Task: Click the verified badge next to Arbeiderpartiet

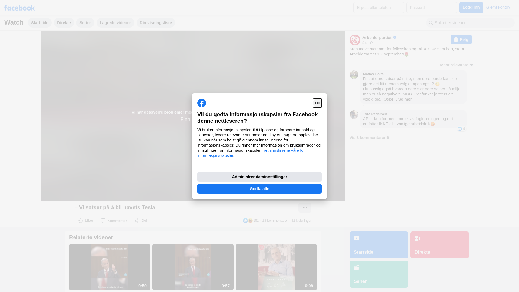Action: 395,37
